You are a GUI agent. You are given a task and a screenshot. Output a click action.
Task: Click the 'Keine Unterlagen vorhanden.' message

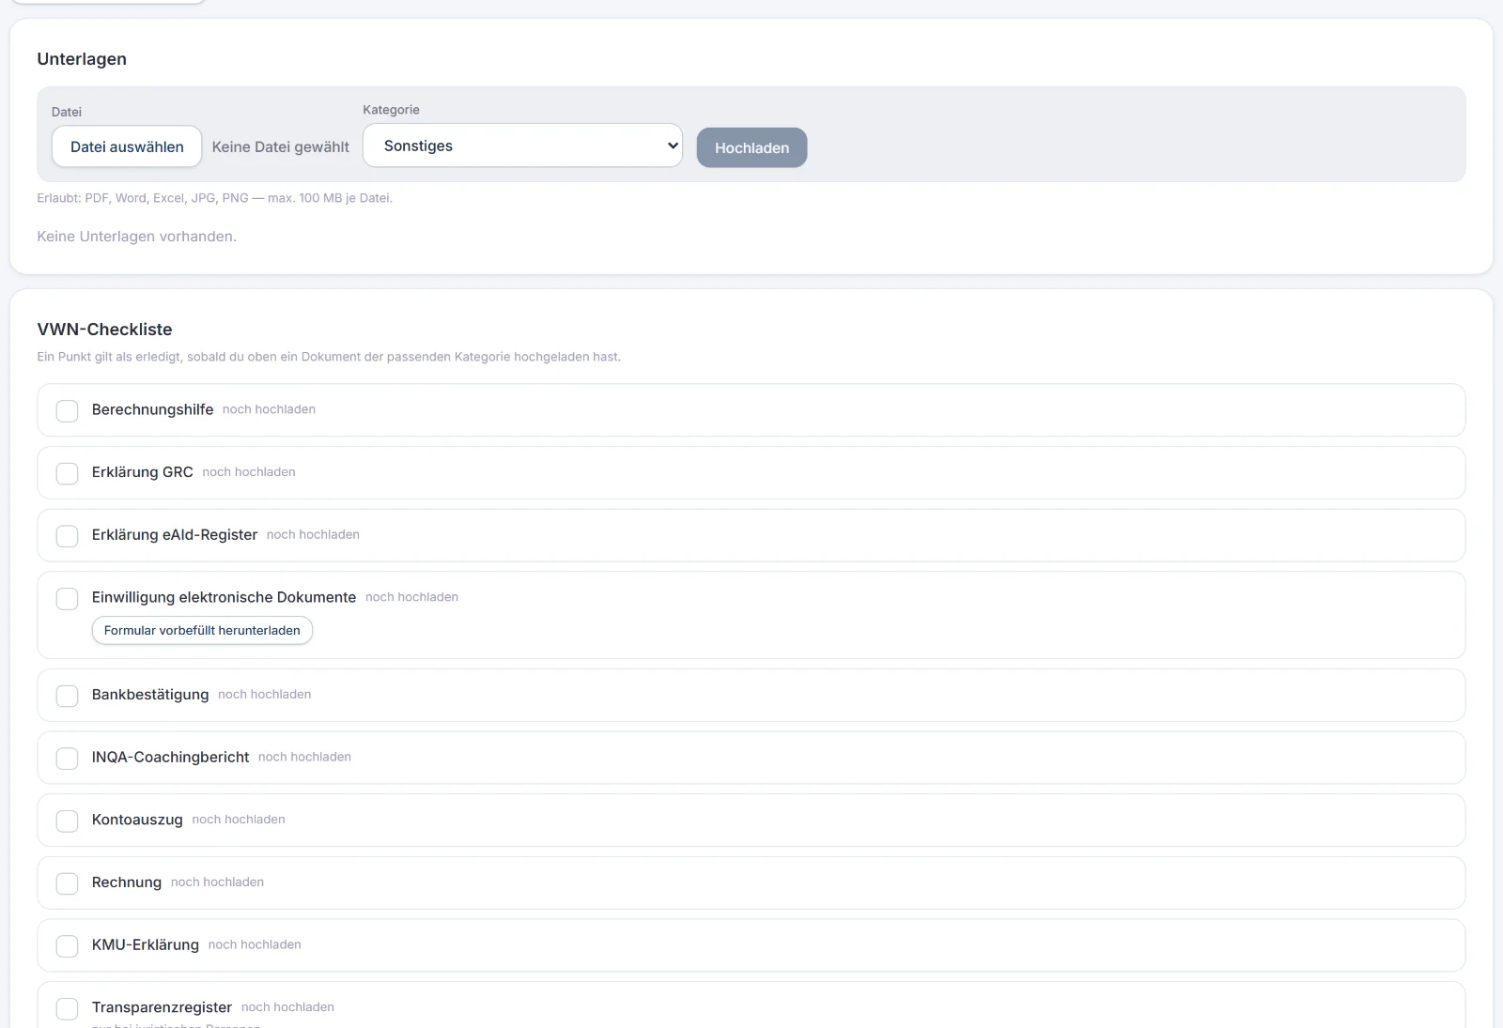136,237
